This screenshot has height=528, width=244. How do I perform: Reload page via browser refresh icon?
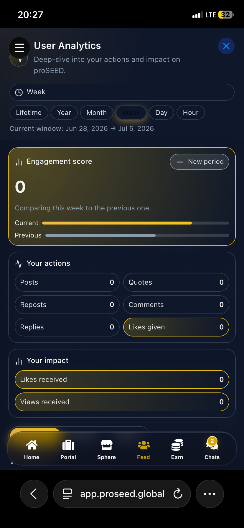coord(178,494)
